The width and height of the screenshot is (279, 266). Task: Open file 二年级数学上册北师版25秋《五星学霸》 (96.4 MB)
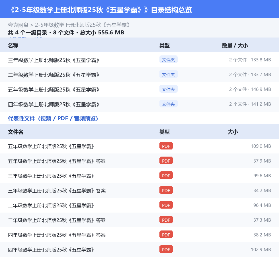(51, 205)
